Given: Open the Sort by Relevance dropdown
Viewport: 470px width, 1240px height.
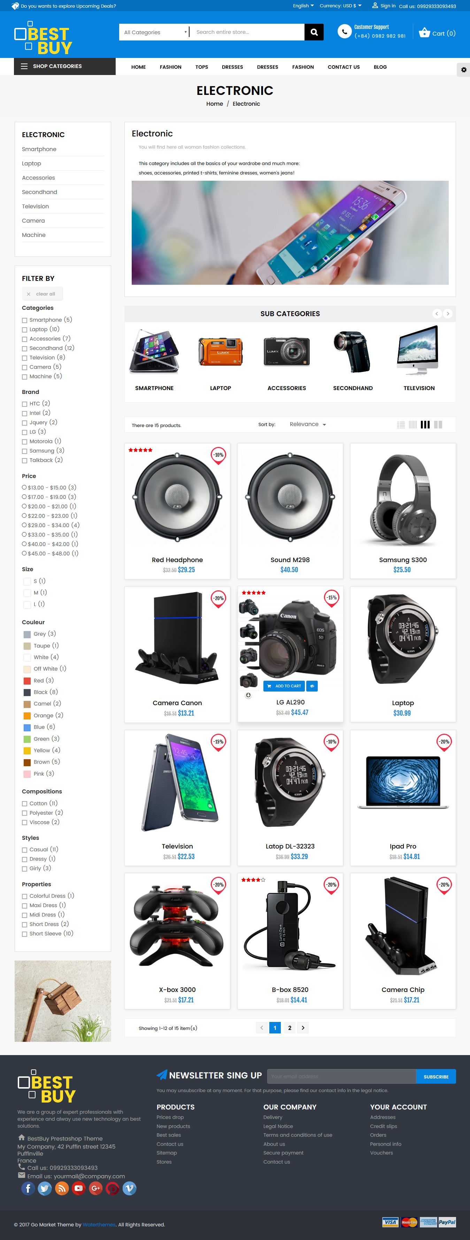Looking at the screenshot, I should point(308,424).
